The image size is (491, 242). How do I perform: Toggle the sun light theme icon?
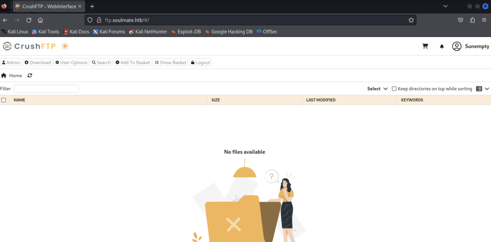point(65,46)
